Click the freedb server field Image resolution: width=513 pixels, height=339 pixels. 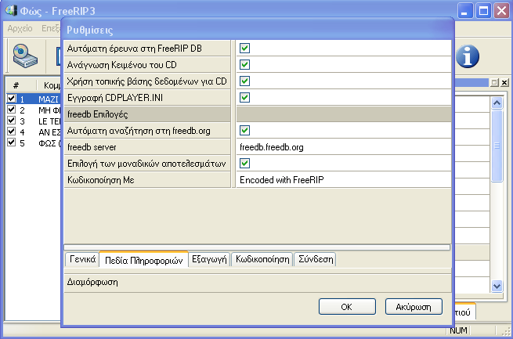point(344,146)
